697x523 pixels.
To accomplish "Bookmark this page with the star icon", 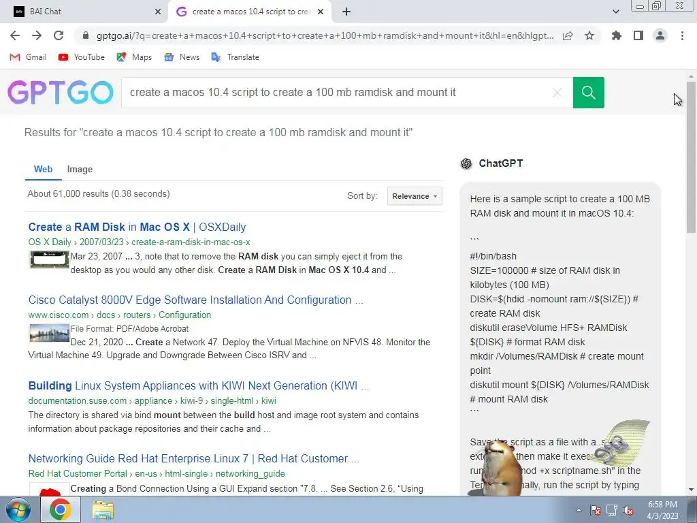I will coord(589,35).
